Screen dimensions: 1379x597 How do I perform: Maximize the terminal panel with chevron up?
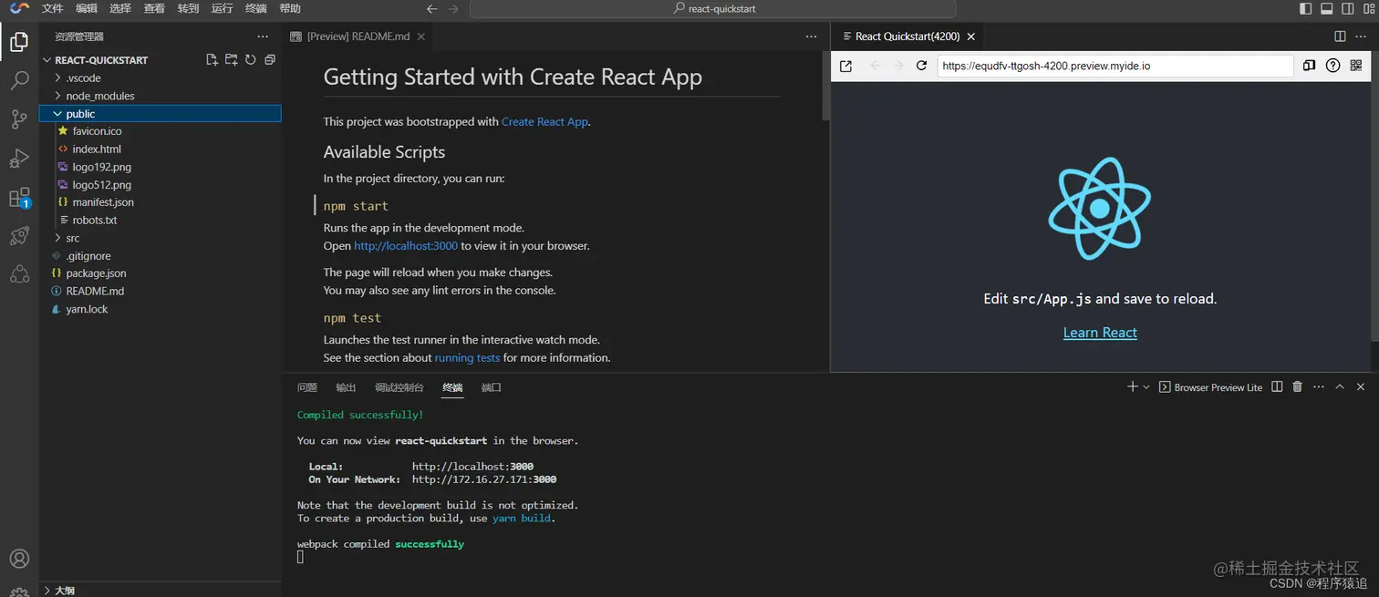(1340, 387)
